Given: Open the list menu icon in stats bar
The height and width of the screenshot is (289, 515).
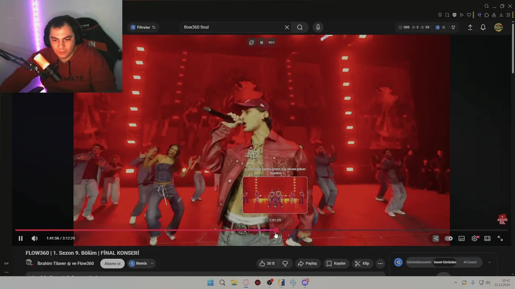Looking at the screenshot, I should (x=444, y=27).
